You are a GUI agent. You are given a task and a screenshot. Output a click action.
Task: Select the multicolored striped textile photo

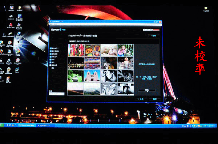click(x=92, y=63)
